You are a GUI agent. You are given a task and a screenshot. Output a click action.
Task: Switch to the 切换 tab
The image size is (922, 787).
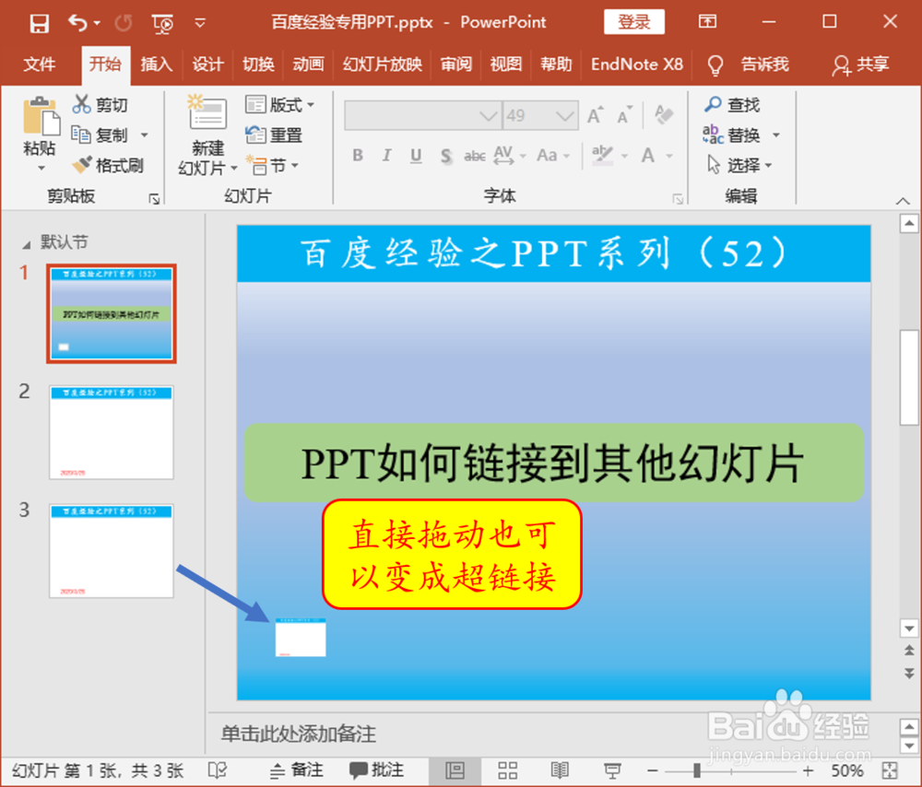[258, 65]
